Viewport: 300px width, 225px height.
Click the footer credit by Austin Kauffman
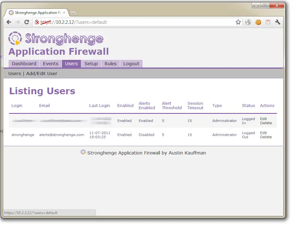pyautogui.click(x=147, y=153)
